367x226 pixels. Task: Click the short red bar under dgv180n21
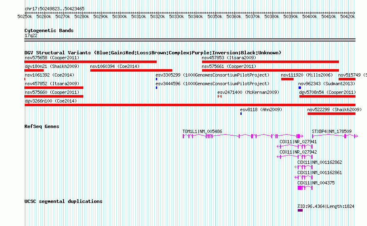pos(34,70)
